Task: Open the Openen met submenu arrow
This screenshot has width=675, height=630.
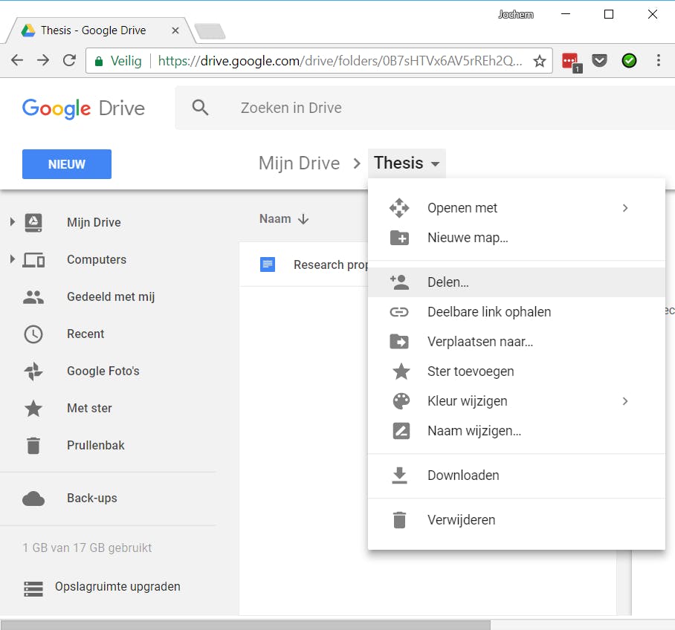Action: click(625, 208)
